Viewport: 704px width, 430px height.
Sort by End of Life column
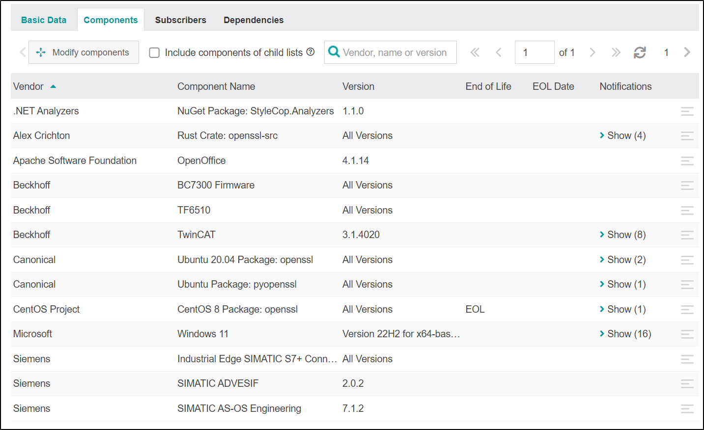click(488, 86)
